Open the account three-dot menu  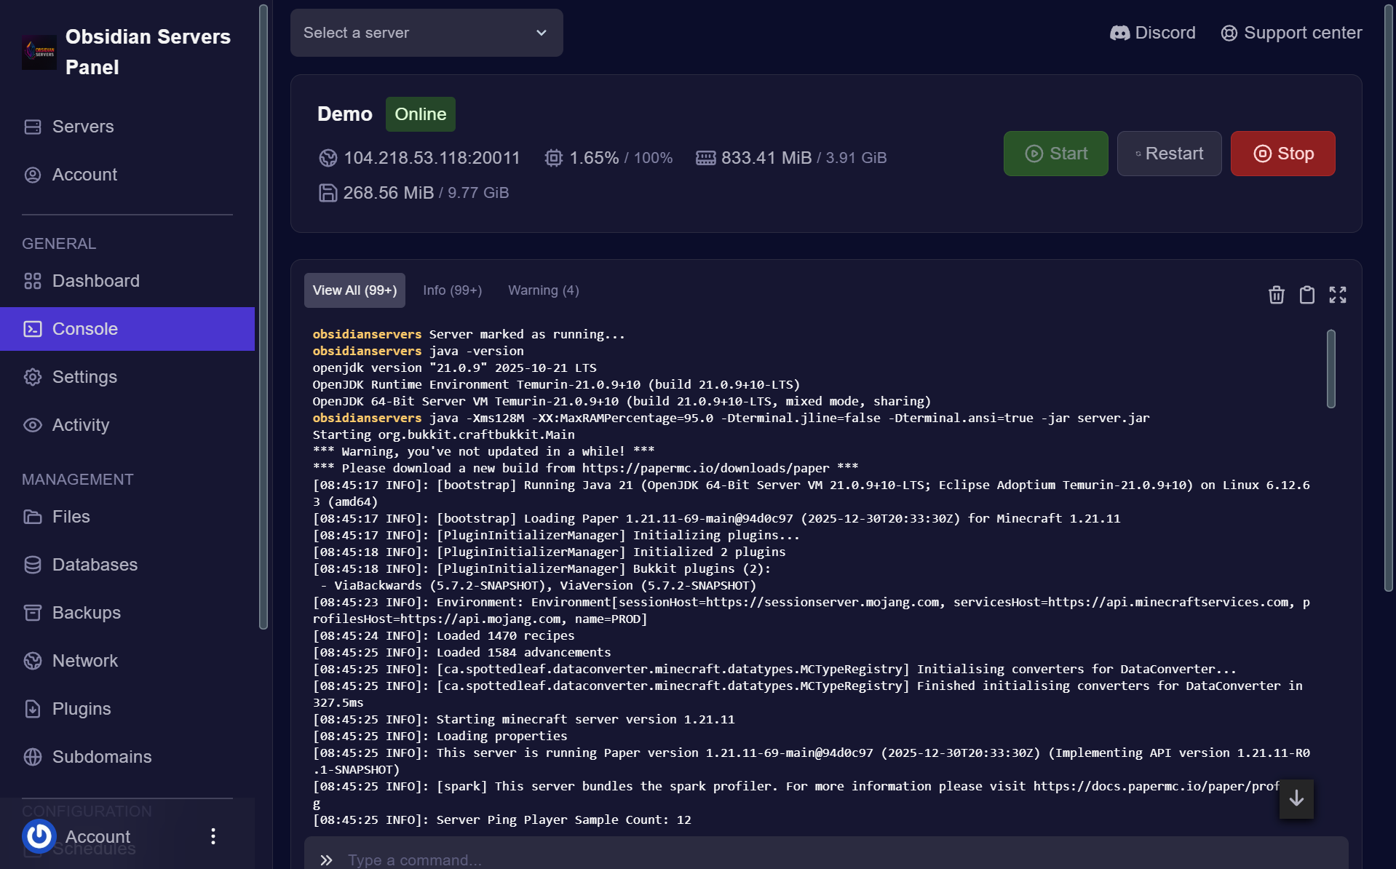point(213,836)
